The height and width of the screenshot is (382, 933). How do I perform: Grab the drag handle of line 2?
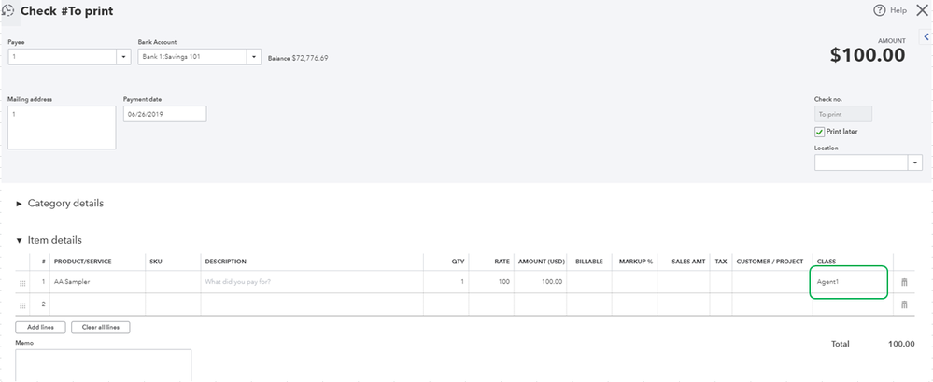coord(22,305)
